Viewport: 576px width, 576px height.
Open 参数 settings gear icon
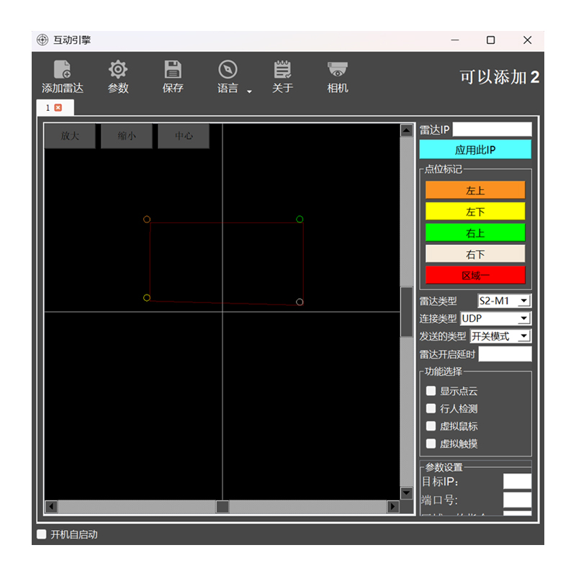[118, 70]
